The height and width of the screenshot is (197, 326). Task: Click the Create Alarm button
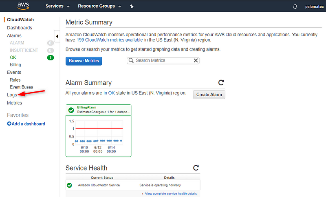coord(209,95)
